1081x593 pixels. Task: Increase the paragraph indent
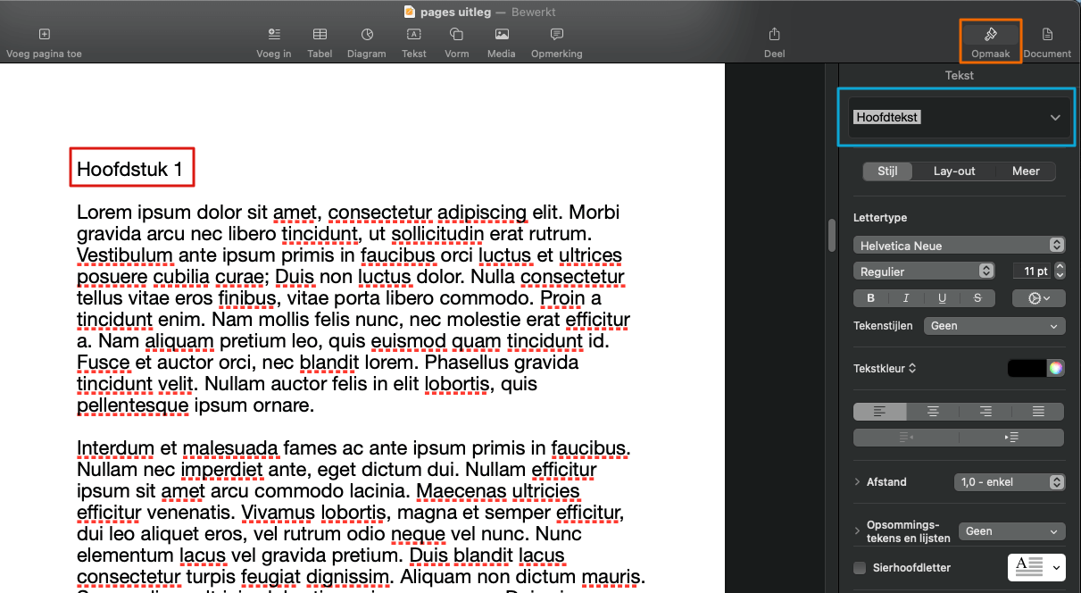tap(1012, 438)
